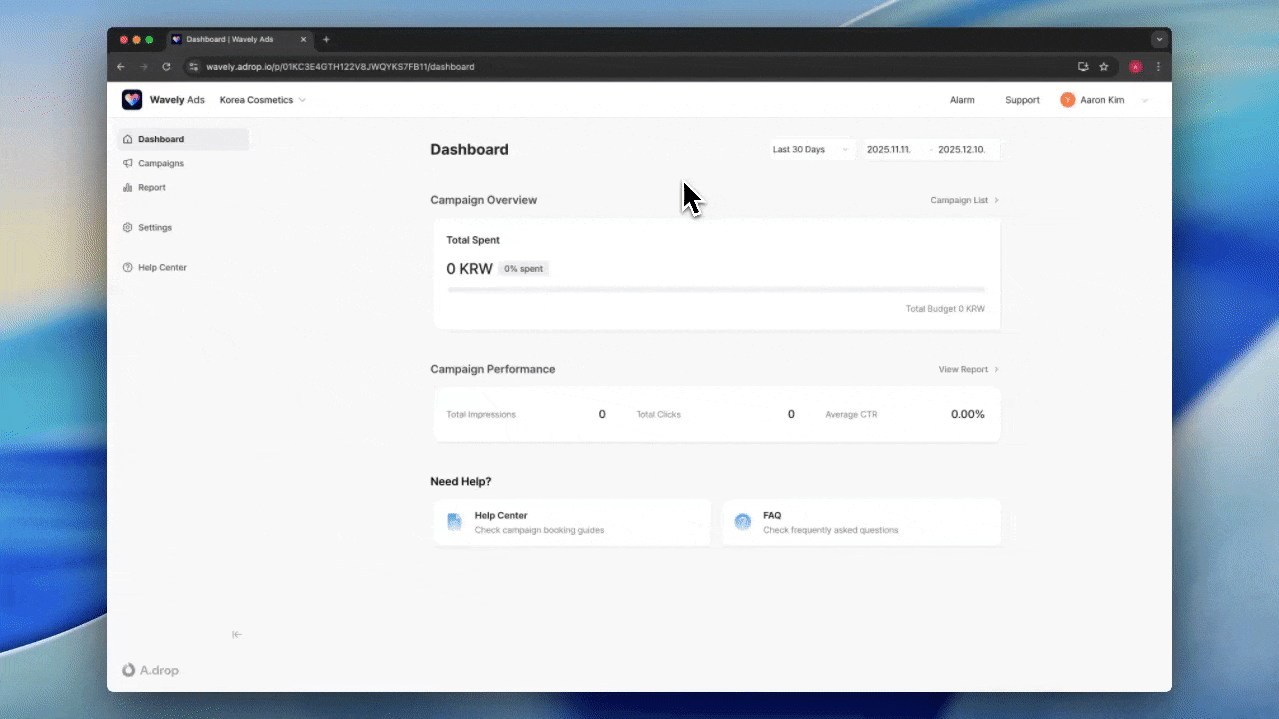Click the Wavely Ads heart logo

point(132,99)
